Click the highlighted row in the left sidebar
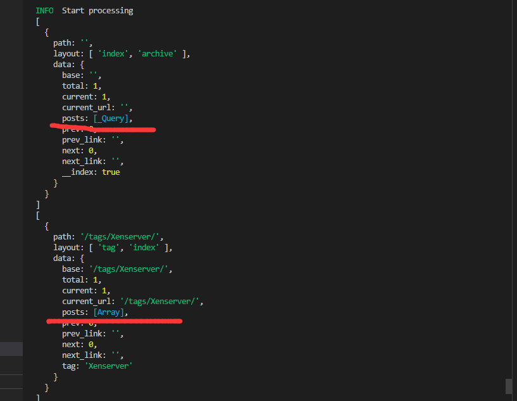Image resolution: width=517 pixels, height=401 pixels. pos(11,349)
